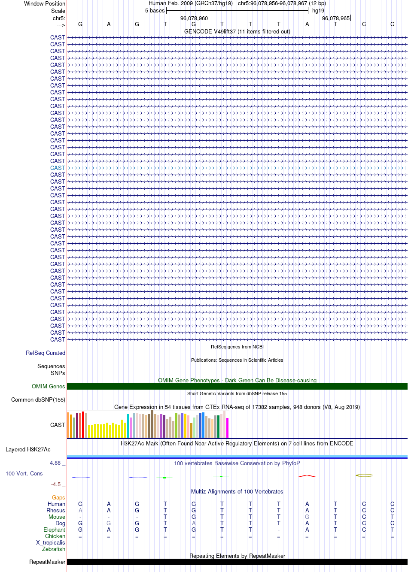Click the PhyloP Basewise Conservation title
Screen dimensions: 408x572
click(x=237, y=463)
